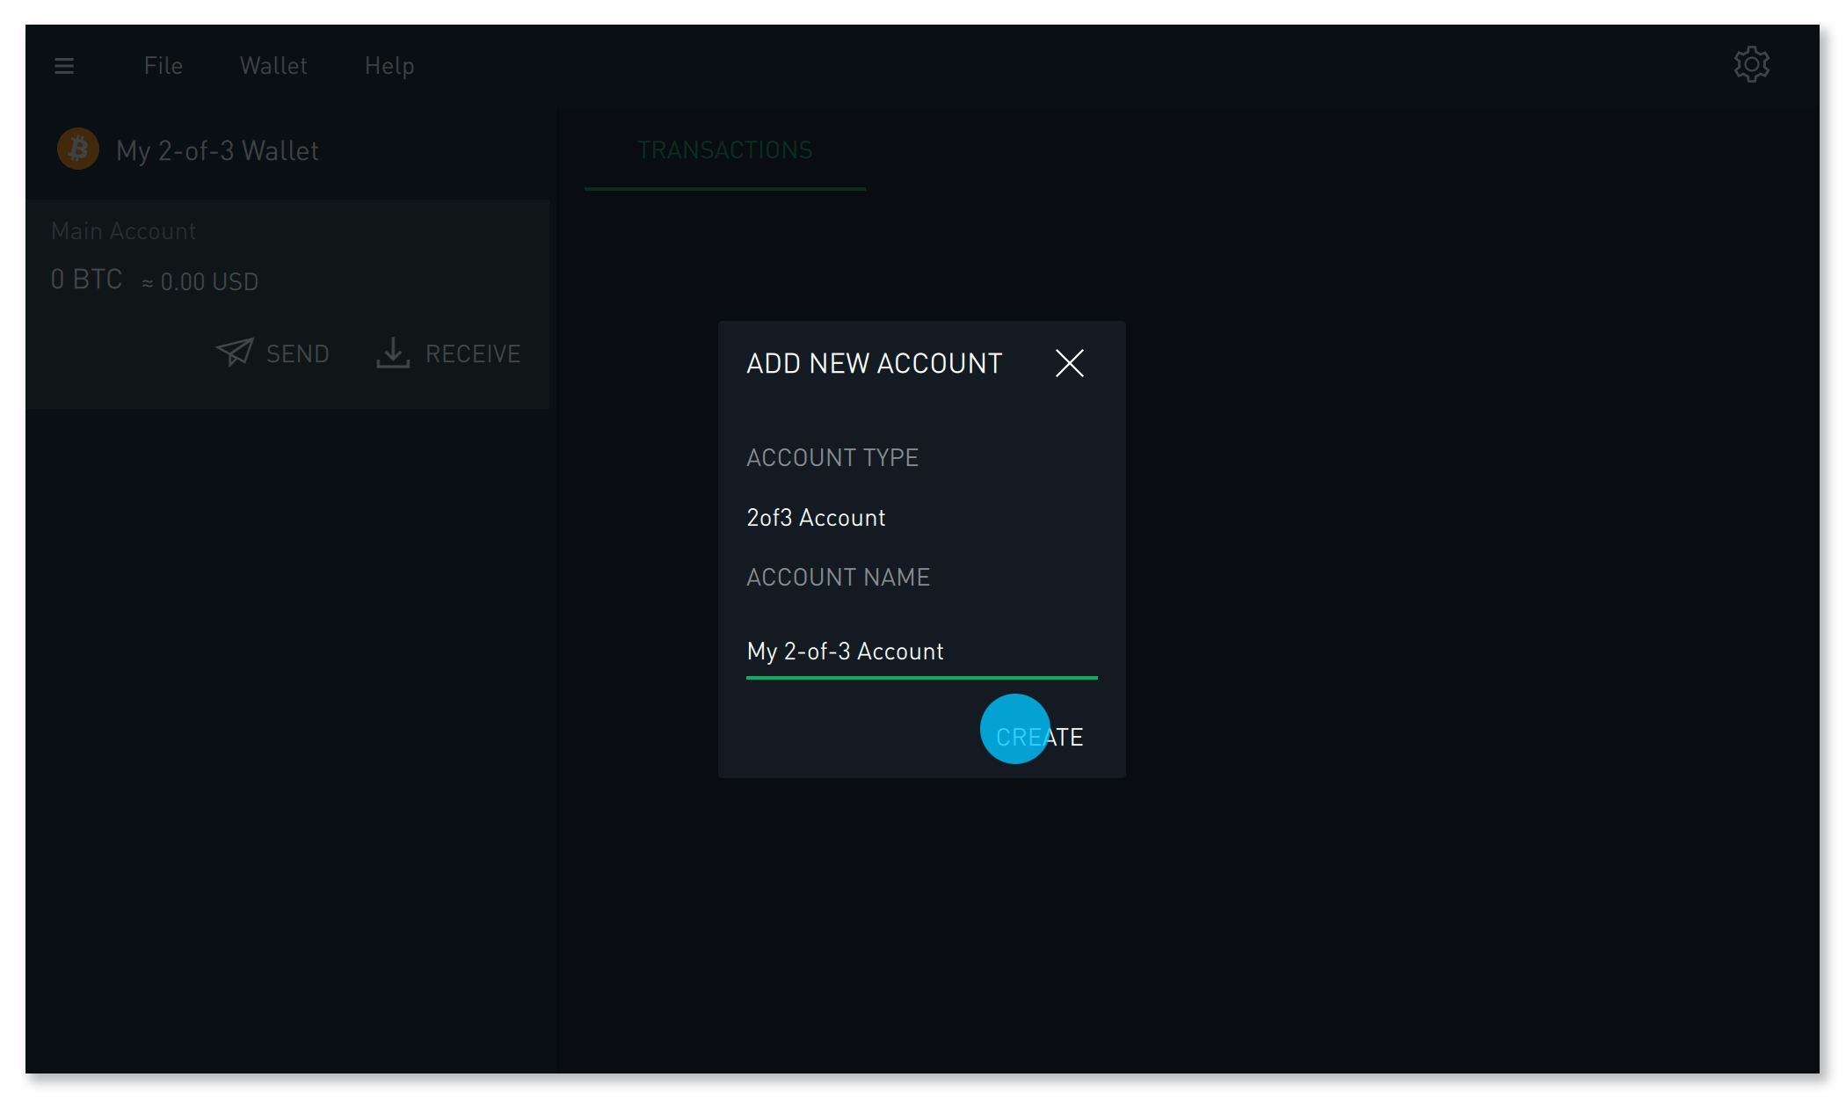Click the ACCOUNT NAME label
The image size is (1846, 1099).
tap(838, 578)
